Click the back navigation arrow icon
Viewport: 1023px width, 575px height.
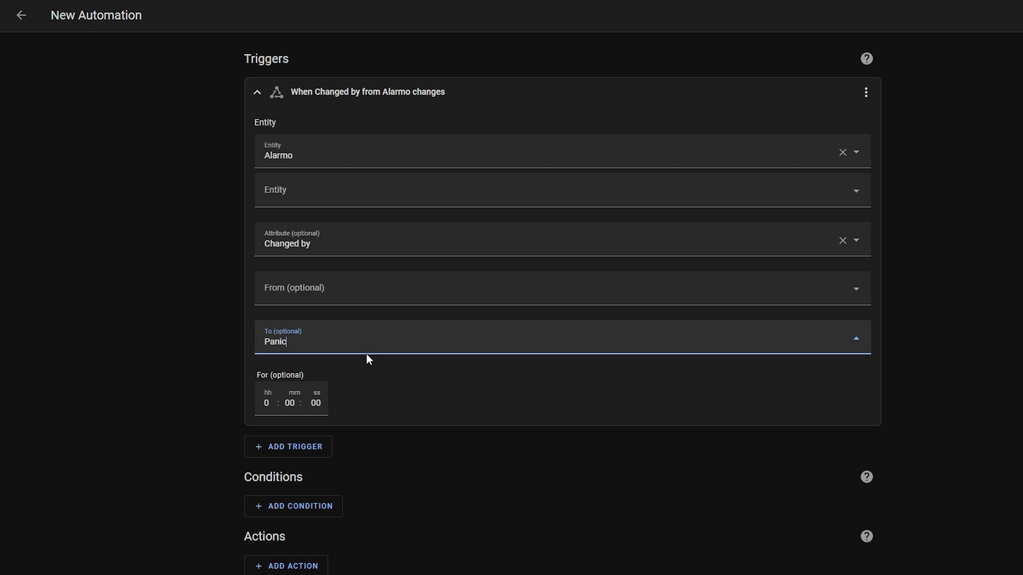pos(21,15)
